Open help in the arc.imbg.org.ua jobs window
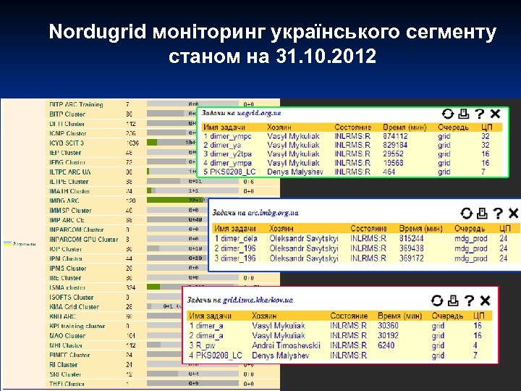 point(498,213)
